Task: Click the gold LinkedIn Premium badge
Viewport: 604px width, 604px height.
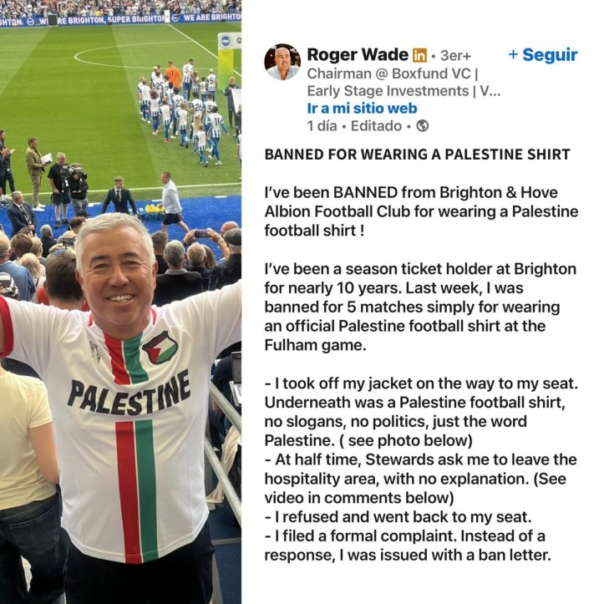Action: coord(419,55)
